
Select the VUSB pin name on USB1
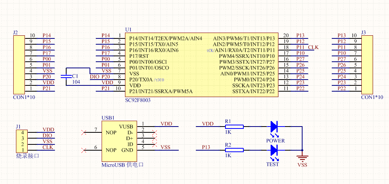[126, 127]
